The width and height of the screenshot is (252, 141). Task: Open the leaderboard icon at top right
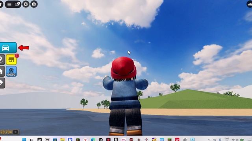tap(250, 4)
